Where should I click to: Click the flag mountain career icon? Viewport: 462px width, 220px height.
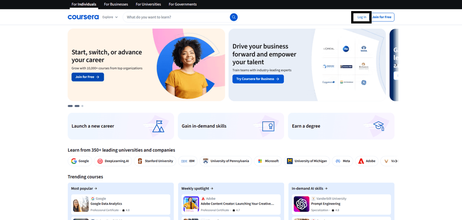(x=158, y=126)
